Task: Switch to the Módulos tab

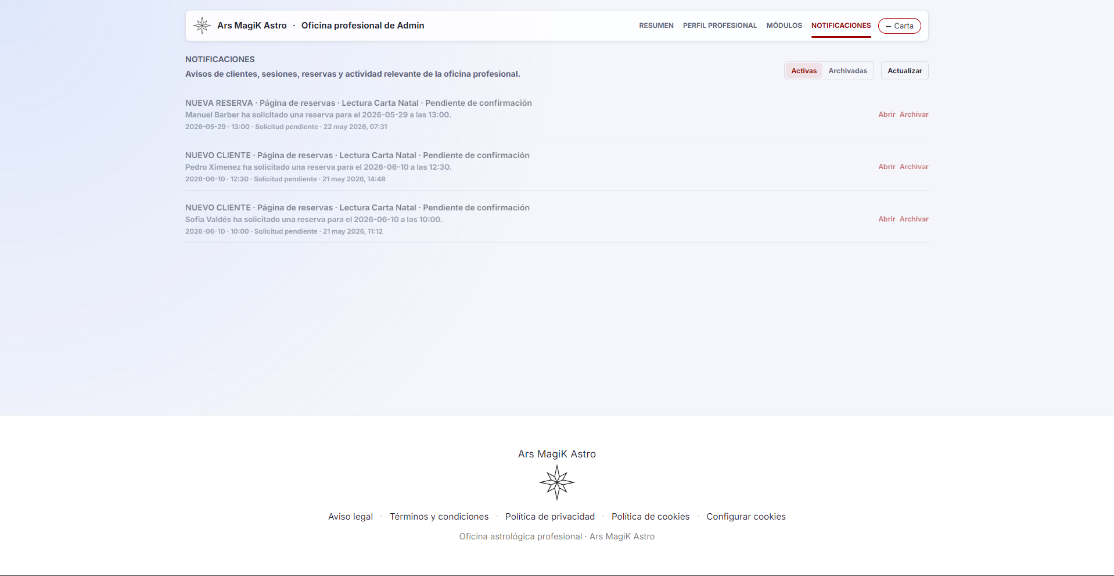Action: coord(784,26)
